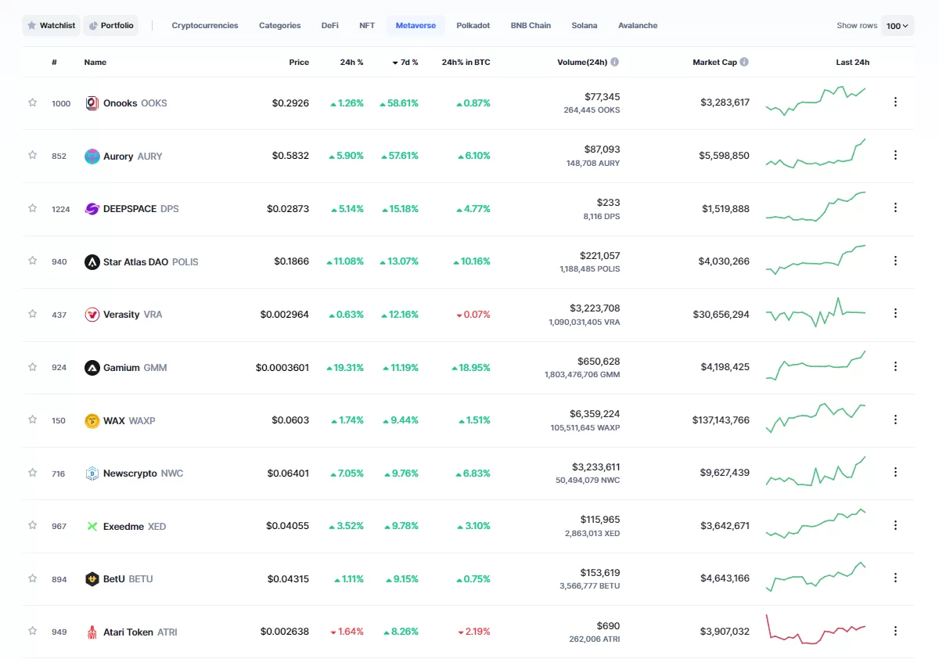Open the Portfolio button
The height and width of the screenshot is (659, 939).
[110, 26]
